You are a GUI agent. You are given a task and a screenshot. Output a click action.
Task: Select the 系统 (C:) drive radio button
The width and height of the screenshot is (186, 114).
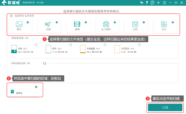36,45
